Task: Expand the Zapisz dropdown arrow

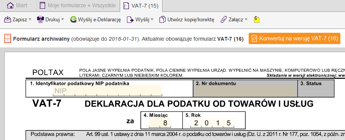Action: (x=30, y=19)
